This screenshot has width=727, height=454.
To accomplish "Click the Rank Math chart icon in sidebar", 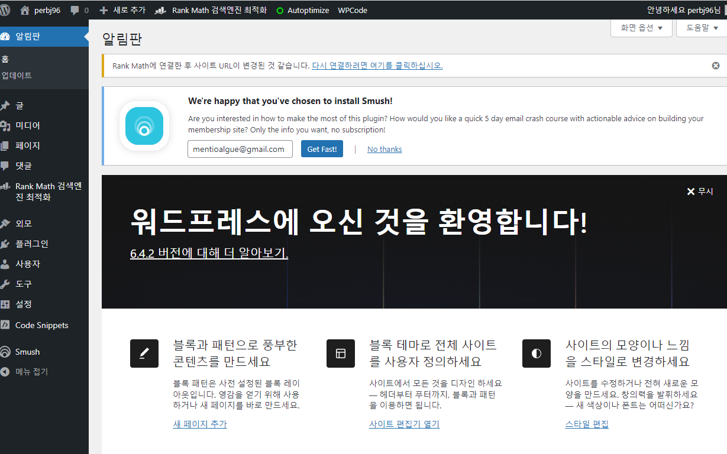I will coord(5,186).
